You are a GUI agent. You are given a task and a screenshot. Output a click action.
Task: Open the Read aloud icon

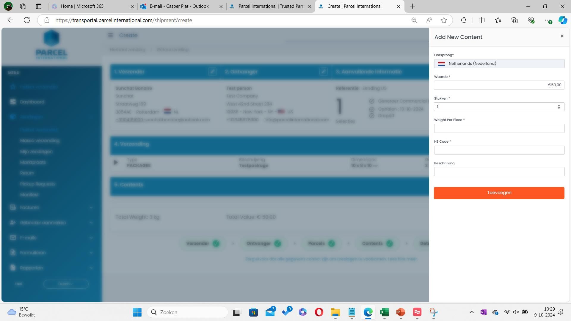tap(429, 20)
